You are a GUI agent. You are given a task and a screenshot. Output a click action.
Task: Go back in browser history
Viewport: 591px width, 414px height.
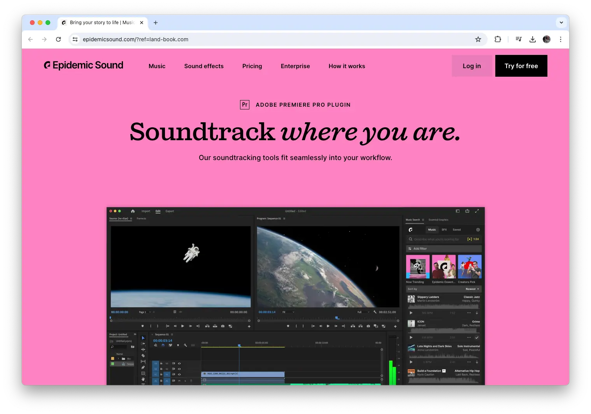tap(31, 39)
